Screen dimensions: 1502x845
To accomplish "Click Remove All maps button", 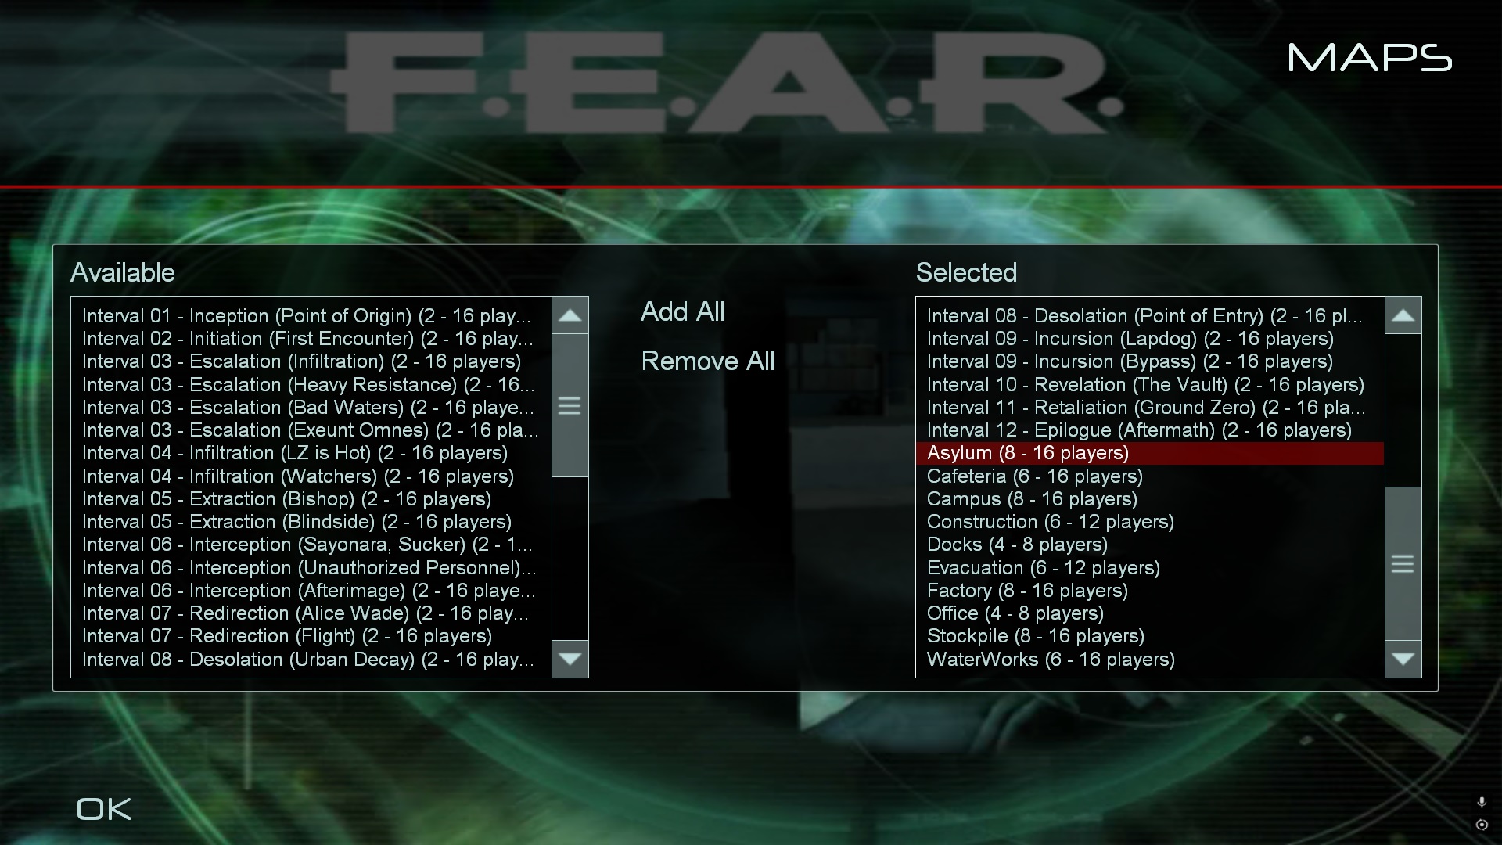I will point(707,361).
